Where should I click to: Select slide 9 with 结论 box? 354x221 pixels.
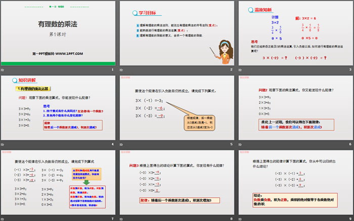pyautogui.click(x=294, y=182)
